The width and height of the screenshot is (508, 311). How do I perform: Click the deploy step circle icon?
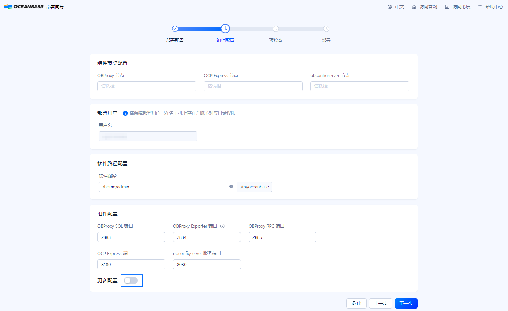pos(326,29)
